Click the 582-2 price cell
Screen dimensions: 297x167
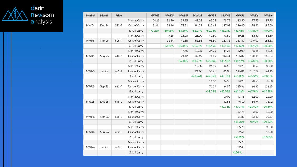point(118,26)
